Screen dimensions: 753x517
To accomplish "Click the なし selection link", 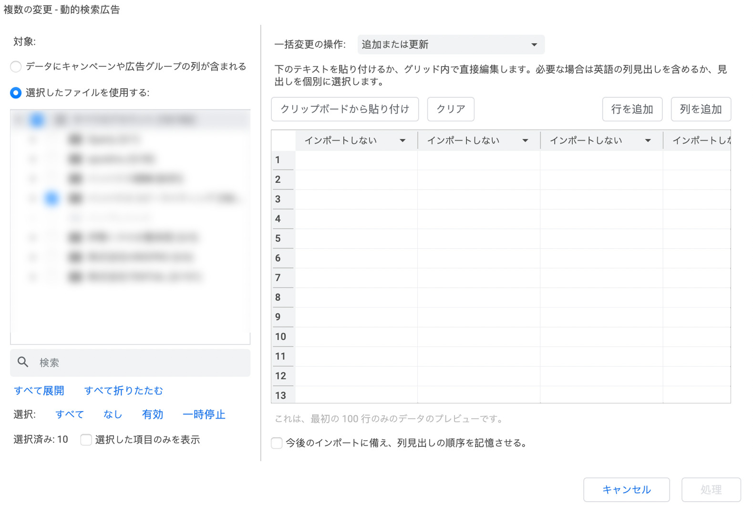I will [x=113, y=414].
